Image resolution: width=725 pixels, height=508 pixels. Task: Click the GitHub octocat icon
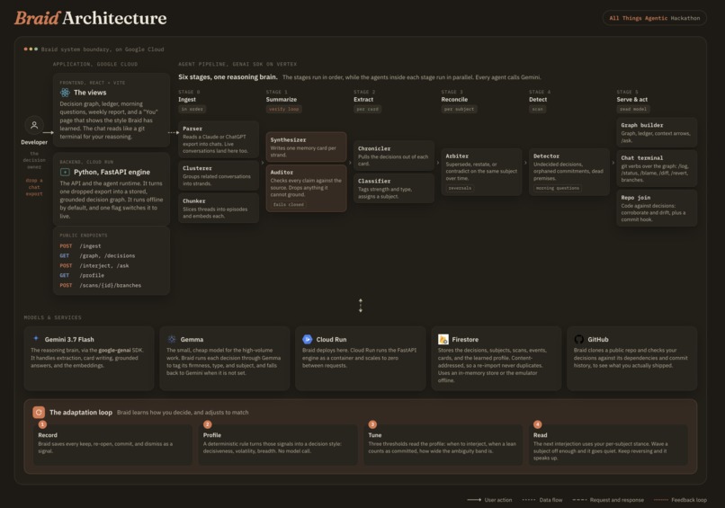pos(579,339)
